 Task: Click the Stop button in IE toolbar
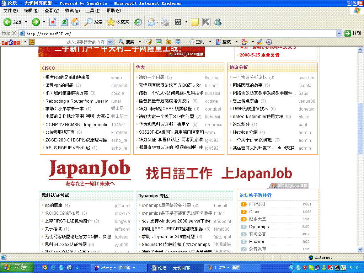tap(53, 22)
